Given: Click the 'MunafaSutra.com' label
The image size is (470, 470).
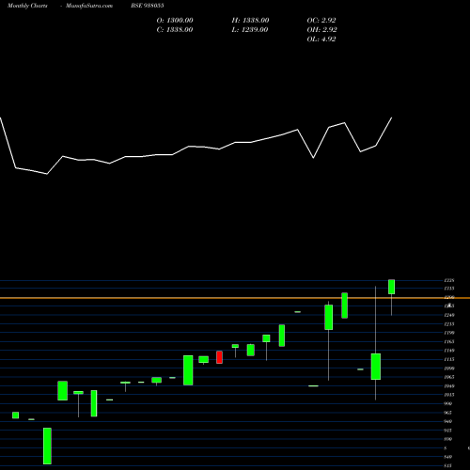Looking at the screenshot, I should point(89,6).
